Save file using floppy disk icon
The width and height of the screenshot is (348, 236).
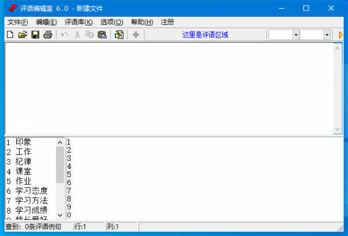35,35
